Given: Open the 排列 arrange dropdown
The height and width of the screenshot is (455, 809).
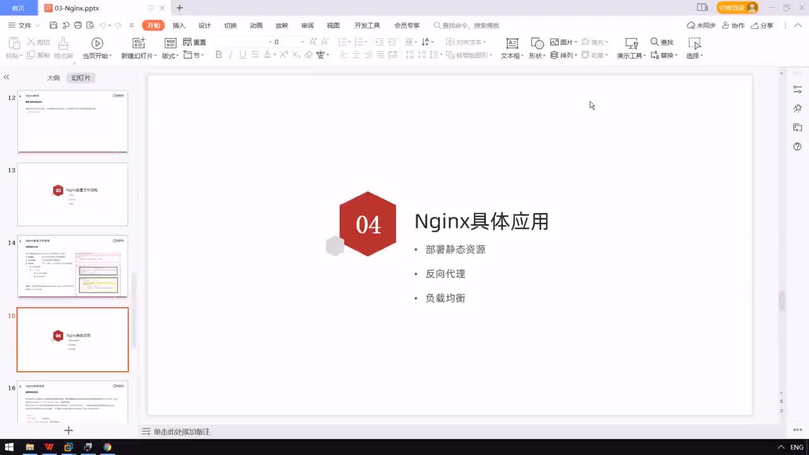Looking at the screenshot, I should click(563, 55).
